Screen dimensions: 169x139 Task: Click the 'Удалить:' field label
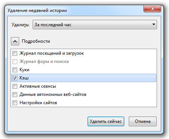pos(20,25)
